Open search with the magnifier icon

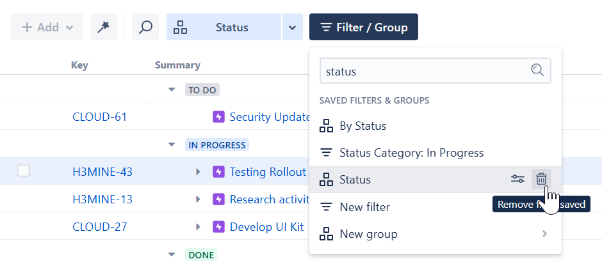pos(145,27)
